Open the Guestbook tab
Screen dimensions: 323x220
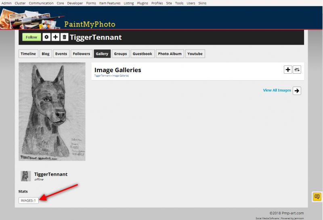[143, 54]
